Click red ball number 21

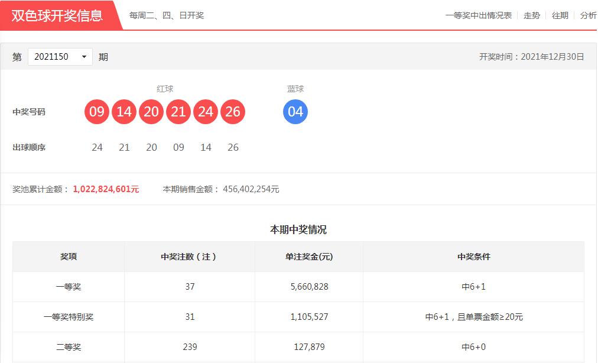(178, 112)
